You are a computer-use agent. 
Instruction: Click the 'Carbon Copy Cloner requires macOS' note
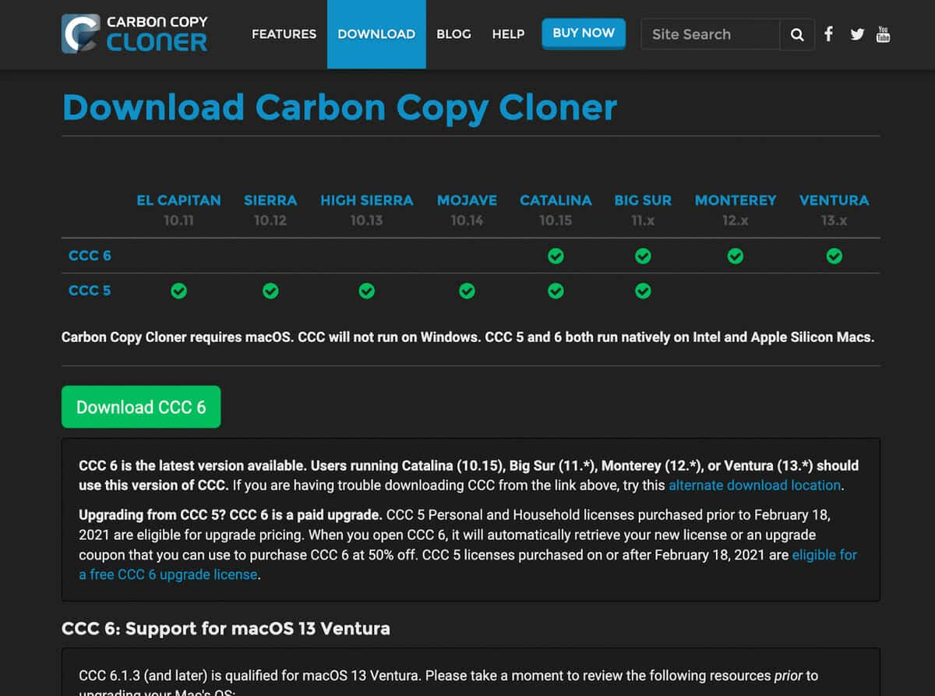(x=468, y=337)
